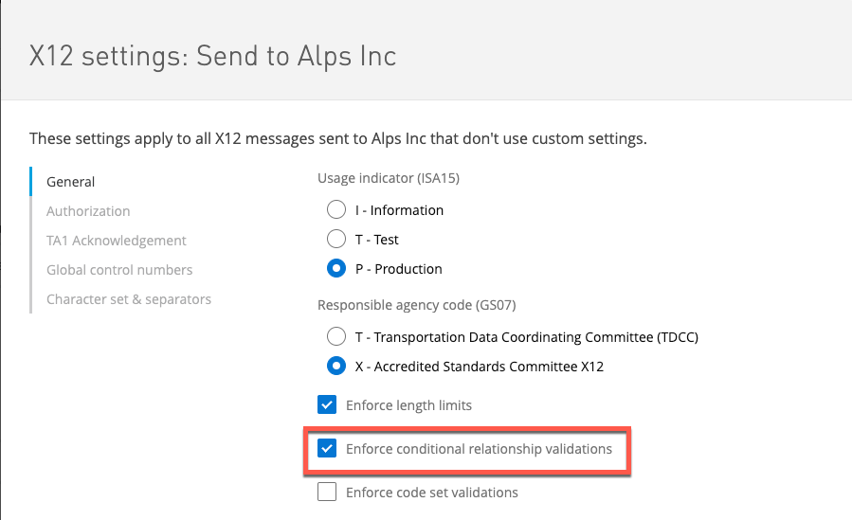Open the General settings section
This screenshot has width=852, height=520.
click(x=71, y=182)
